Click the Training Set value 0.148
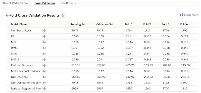Screen dimensions: 201x93 [75, 36]
